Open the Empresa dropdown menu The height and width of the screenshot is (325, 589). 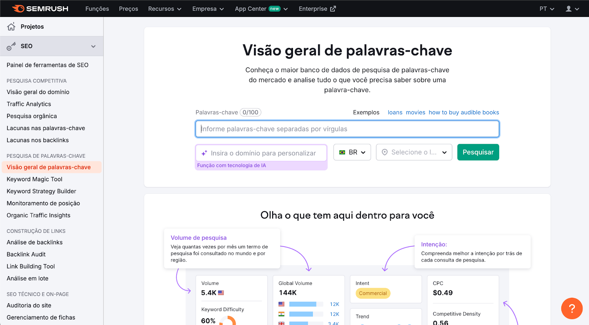pos(208,9)
